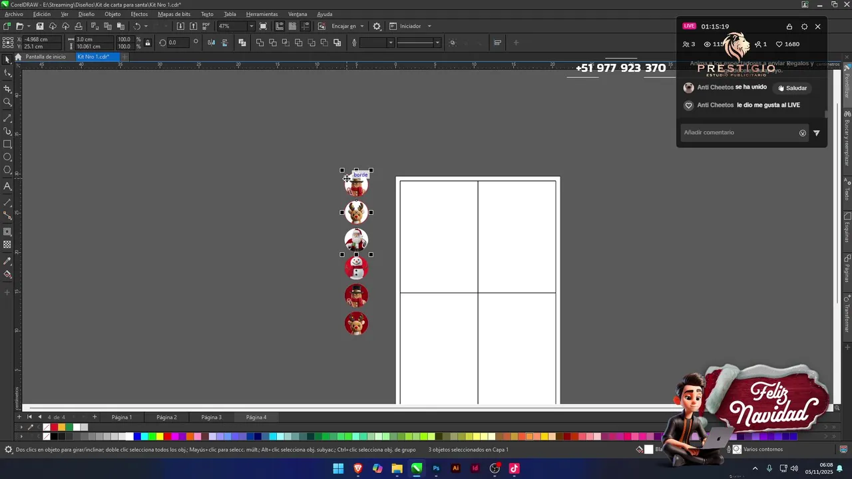Select the Crop tool
Screen dimensions: 852x479
click(x=7, y=88)
